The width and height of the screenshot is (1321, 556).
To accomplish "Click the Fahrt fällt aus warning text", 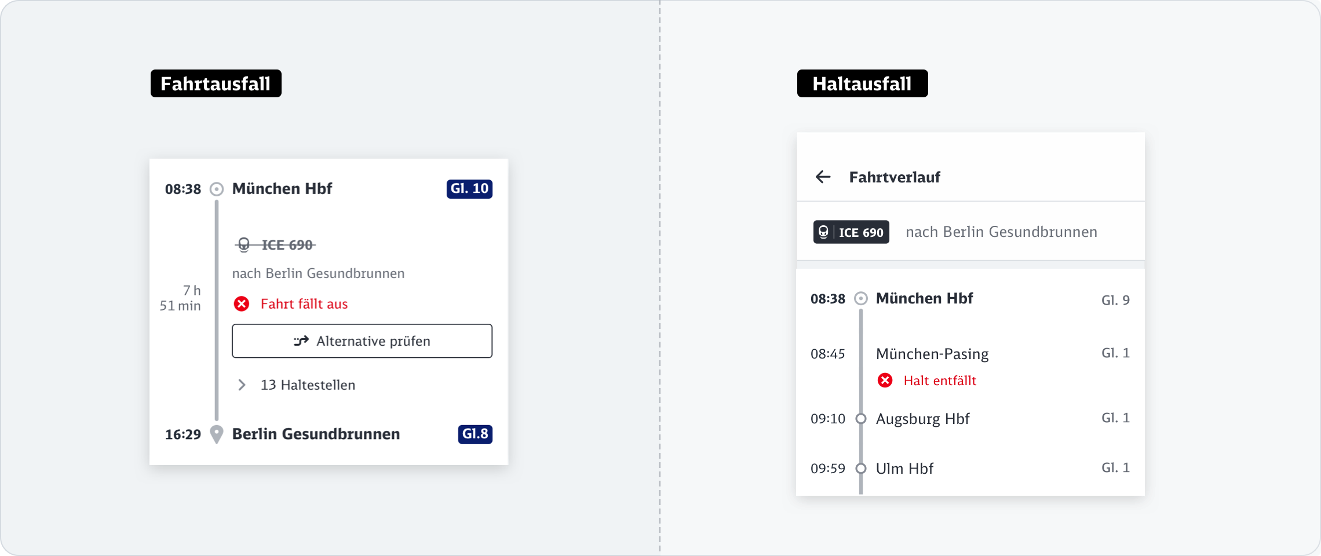I will (304, 304).
